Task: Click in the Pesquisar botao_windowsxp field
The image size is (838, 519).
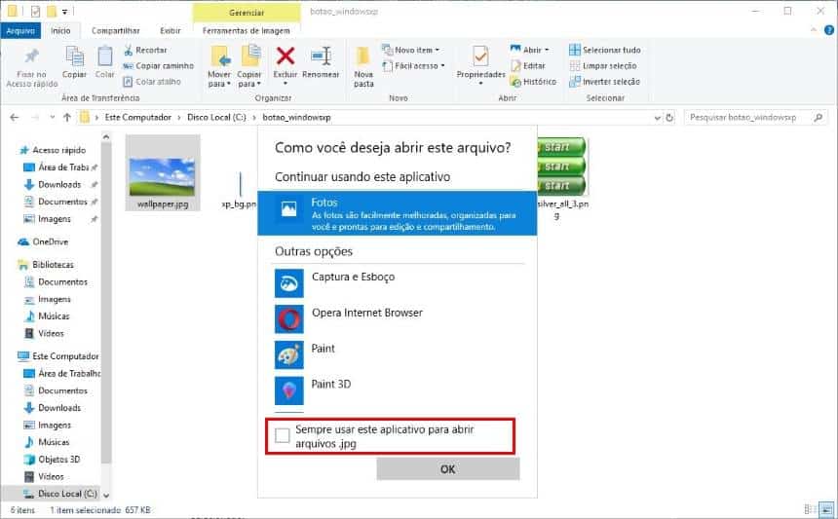Action: point(748,117)
